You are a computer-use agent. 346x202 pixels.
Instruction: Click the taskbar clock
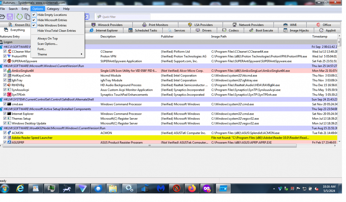(329, 189)
